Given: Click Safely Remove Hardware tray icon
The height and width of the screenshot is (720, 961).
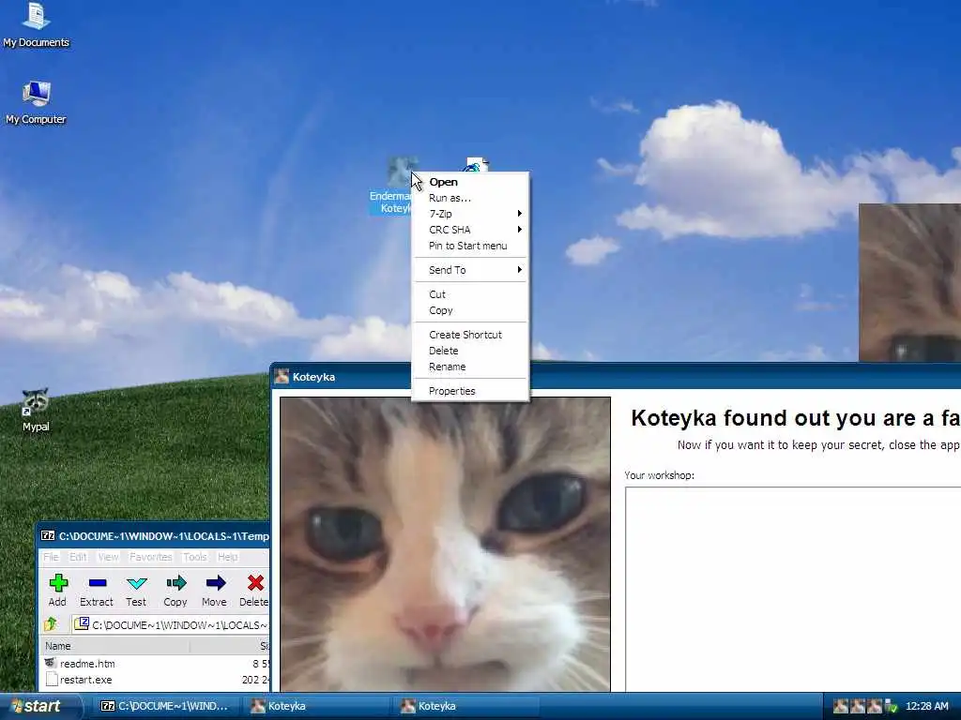Looking at the screenshot, I should click(x=892, y=706).
